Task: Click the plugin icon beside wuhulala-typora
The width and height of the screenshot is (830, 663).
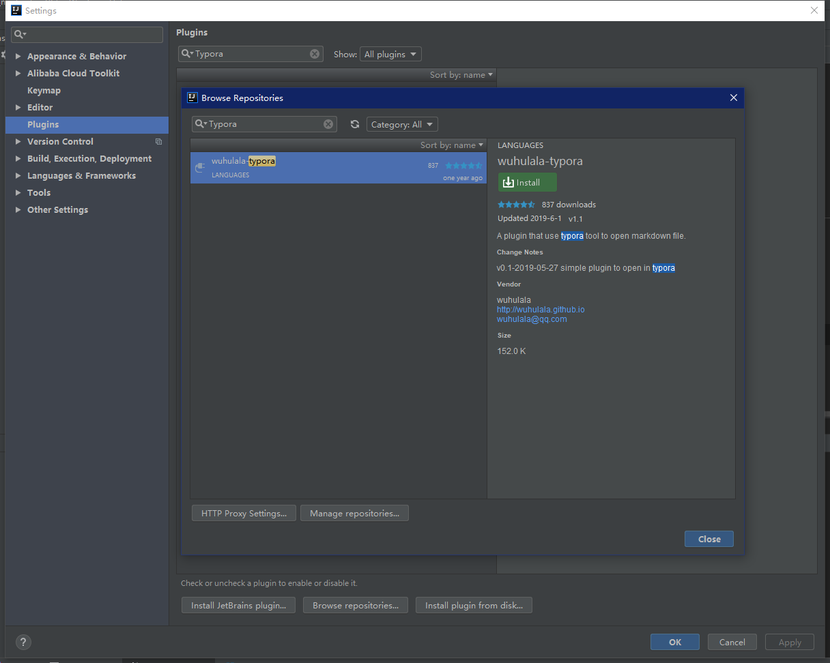Action: pyautogui.click(x=199, y=167)
